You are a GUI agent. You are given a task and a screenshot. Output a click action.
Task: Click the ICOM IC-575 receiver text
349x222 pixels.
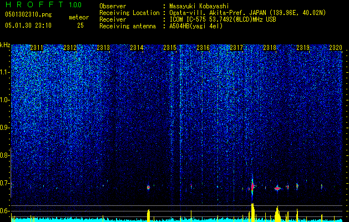click(222, 19)
